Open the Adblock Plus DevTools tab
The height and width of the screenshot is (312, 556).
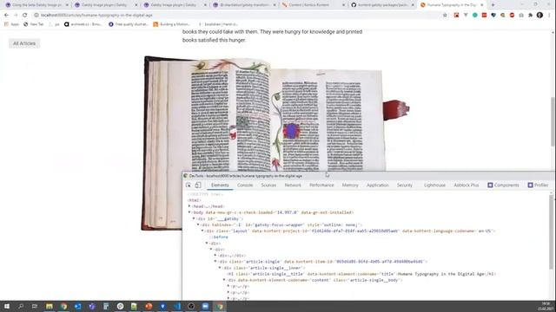[x=467, y=185]
